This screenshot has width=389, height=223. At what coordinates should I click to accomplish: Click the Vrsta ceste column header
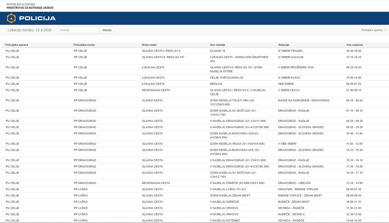point(149,45)
